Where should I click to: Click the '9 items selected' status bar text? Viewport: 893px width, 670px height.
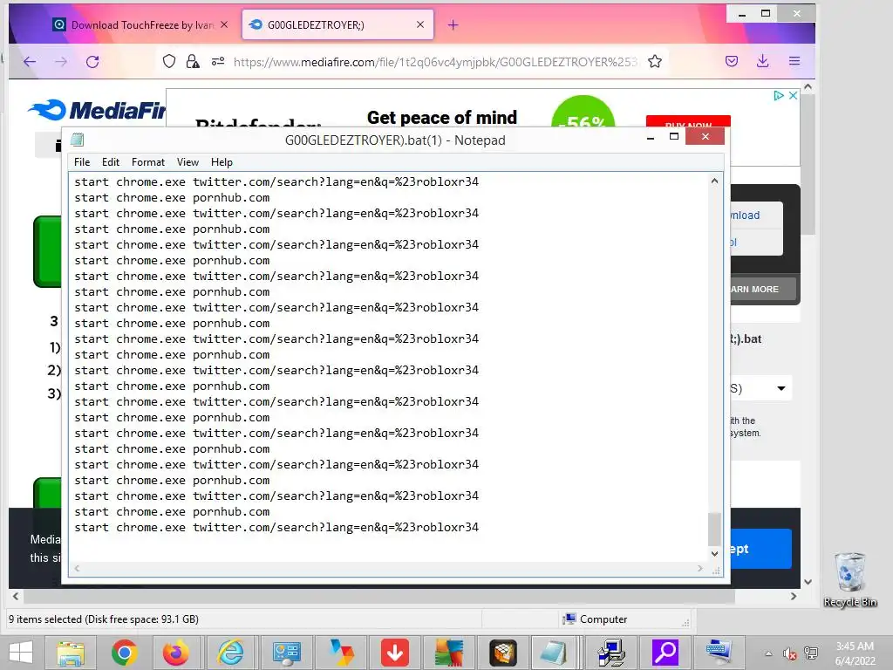104,619
